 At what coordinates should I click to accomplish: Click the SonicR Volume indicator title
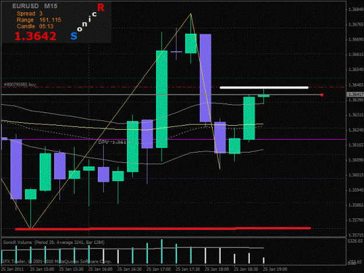click(54, 242)
